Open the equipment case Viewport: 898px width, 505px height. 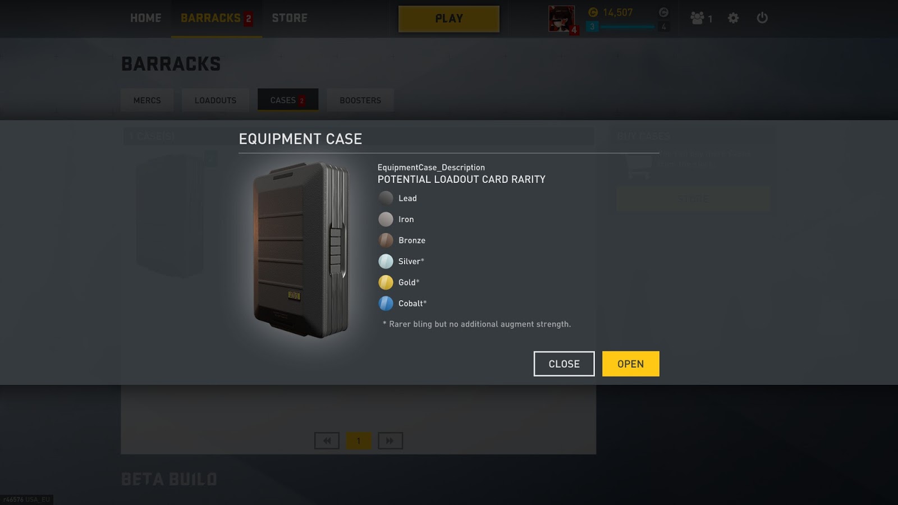[x=631, y=364]
